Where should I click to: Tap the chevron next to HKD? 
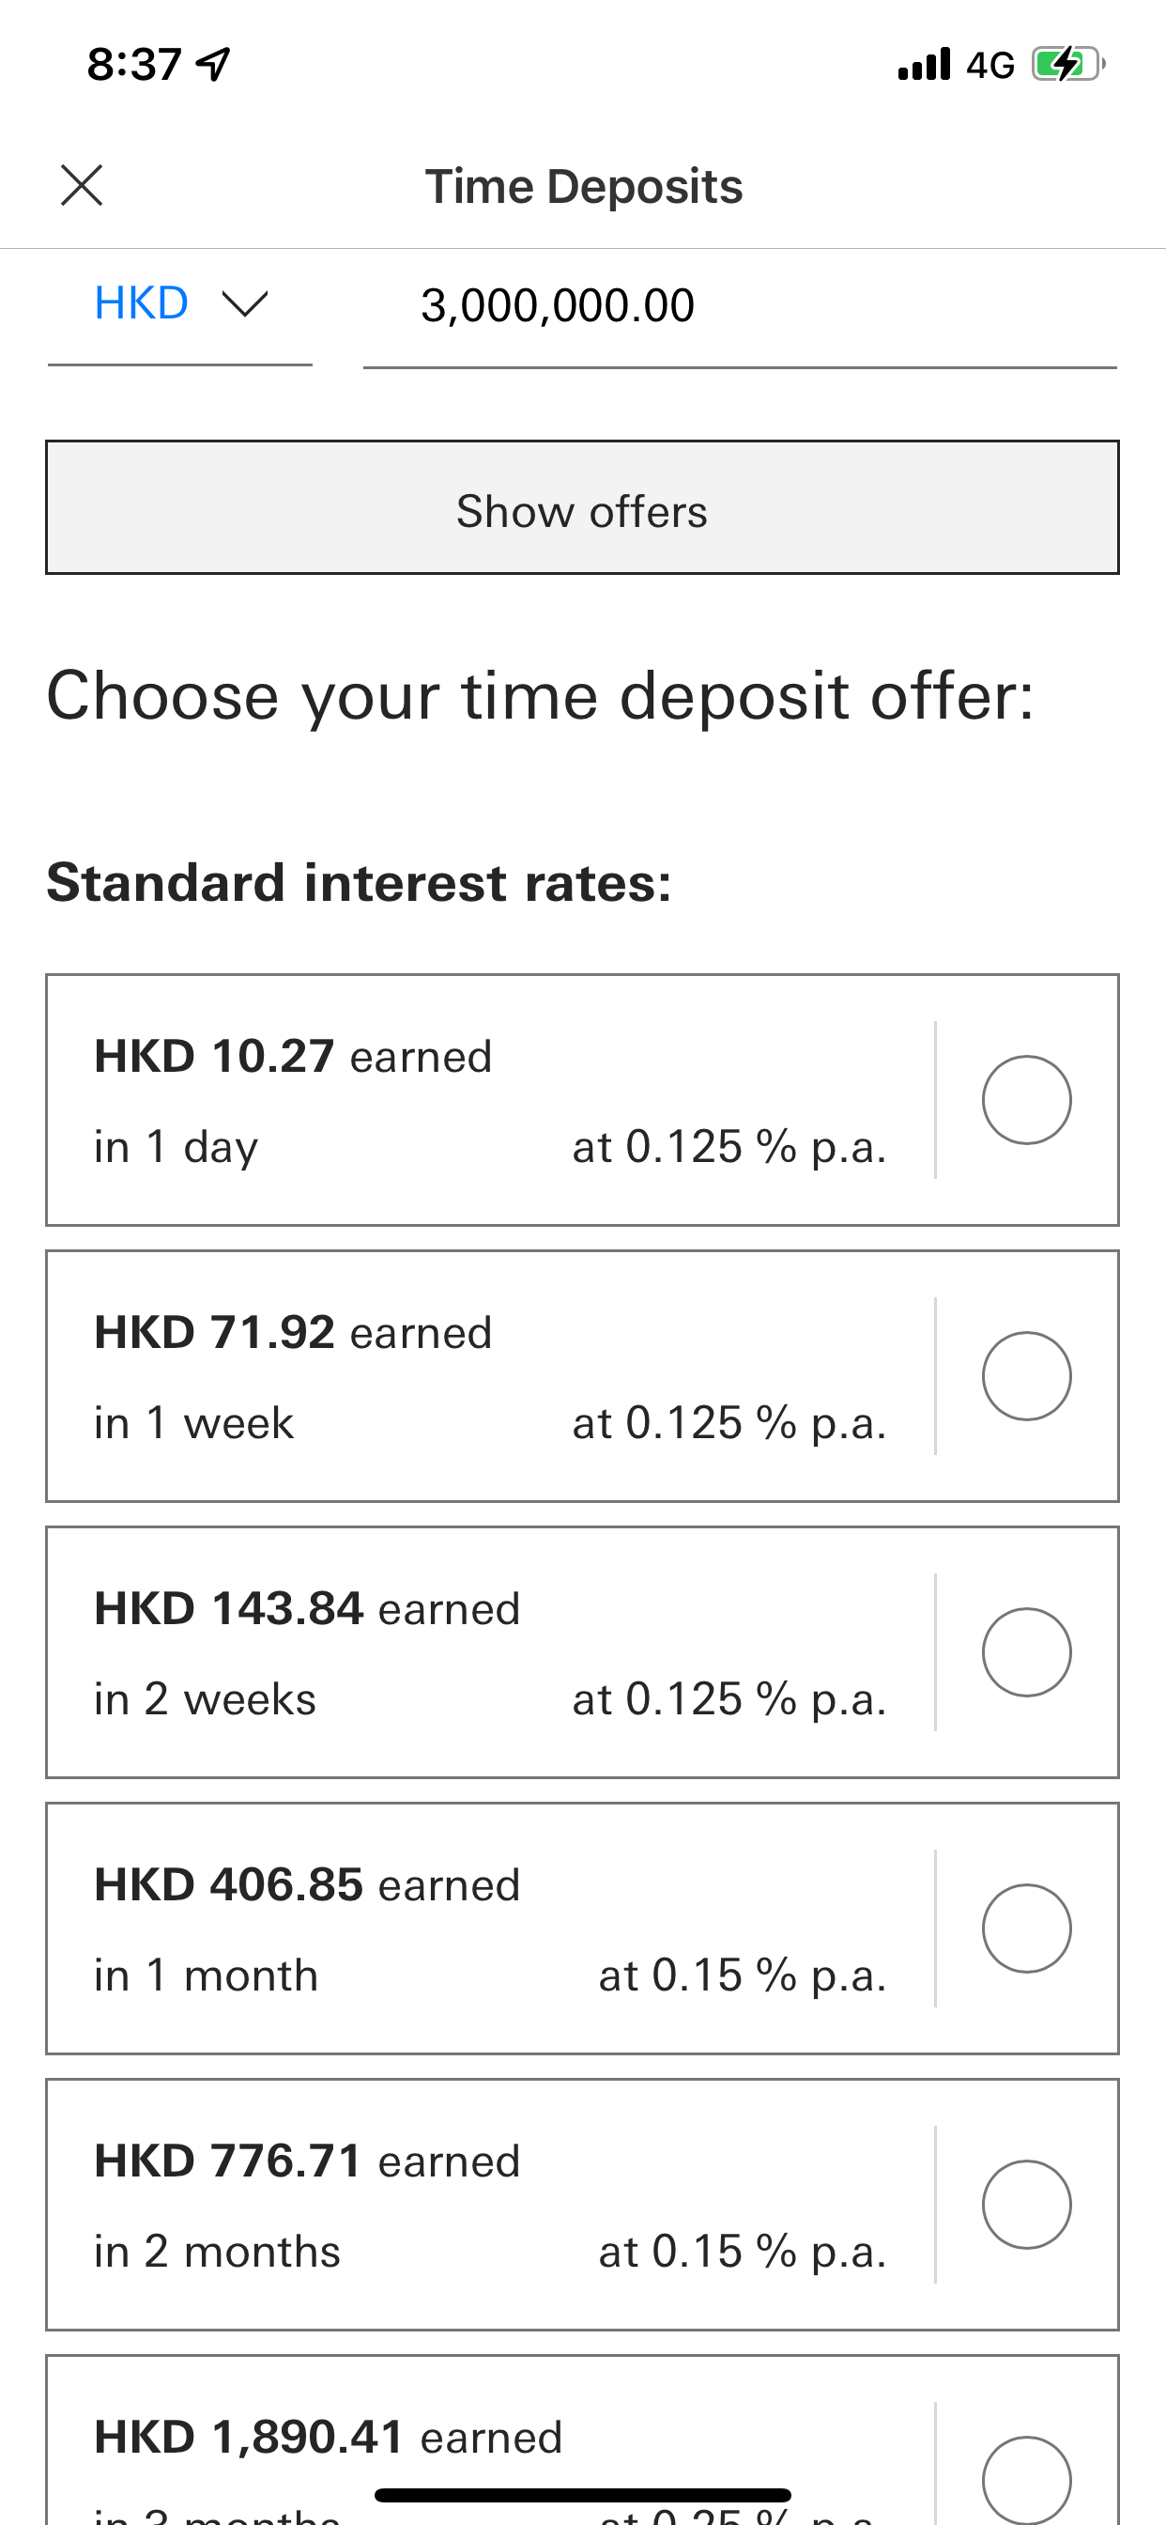click(x=245, y=303)
